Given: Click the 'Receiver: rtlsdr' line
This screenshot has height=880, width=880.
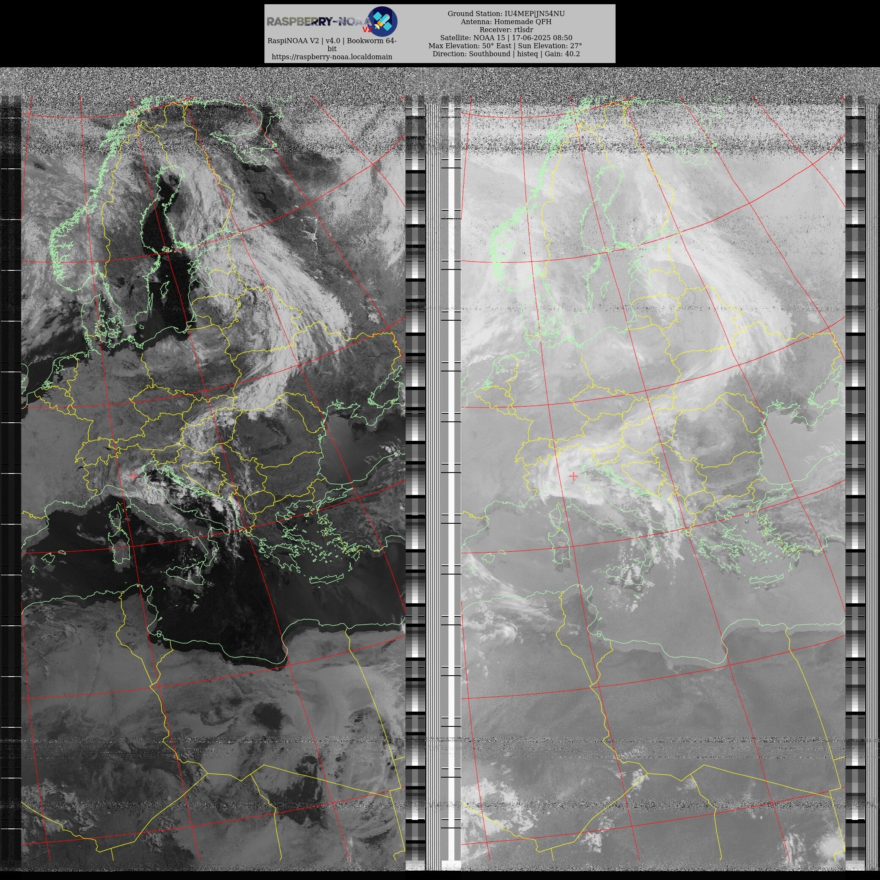Looking at the screenshot, I should pyautogui.click(x=506, y=30).
